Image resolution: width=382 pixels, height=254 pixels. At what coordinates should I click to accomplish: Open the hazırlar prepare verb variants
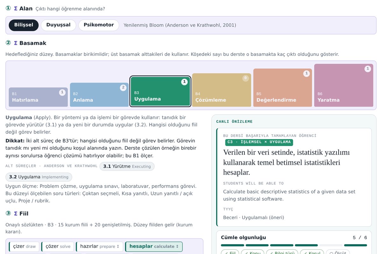point(100,247)
